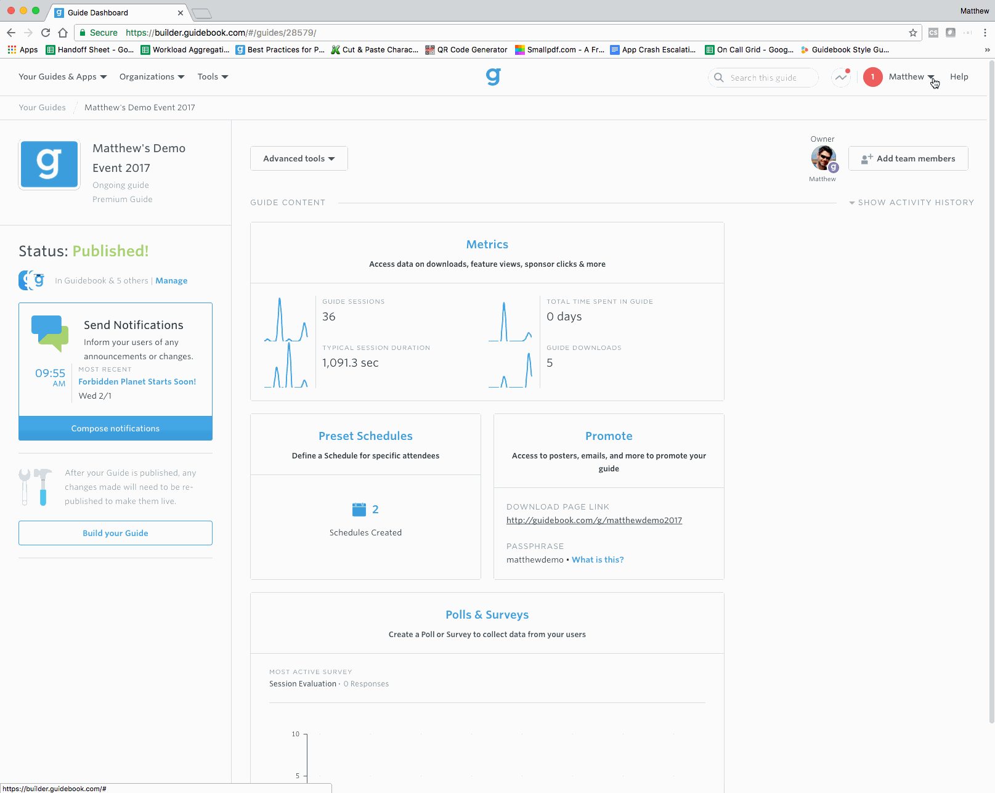Viewport: 995px width, 793px height.
Task: Open the guidebook.com/g/matthewdemo2017 download link
Action: tap(594, 521)
